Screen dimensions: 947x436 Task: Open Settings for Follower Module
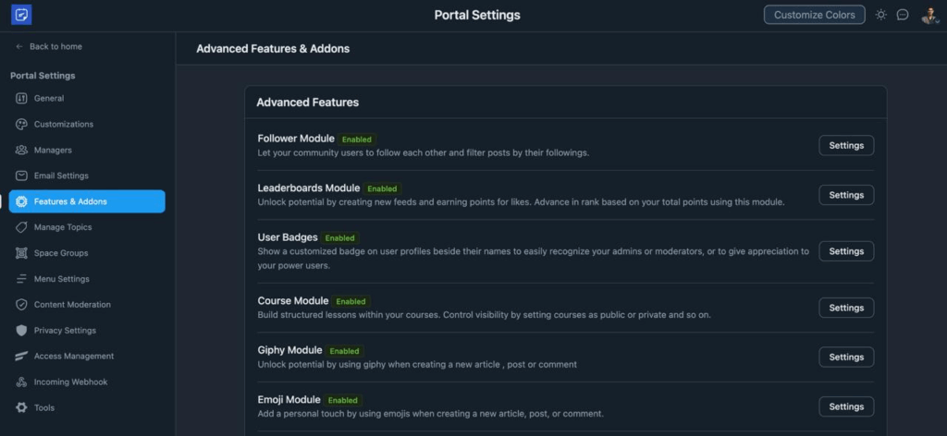tap(846, 145)
